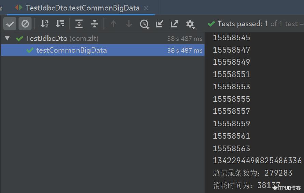Click console line 15558561
The image size is (304, 193).
pos(232,136)
